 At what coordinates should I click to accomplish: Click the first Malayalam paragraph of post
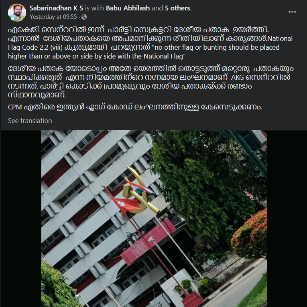pos(150,34)
